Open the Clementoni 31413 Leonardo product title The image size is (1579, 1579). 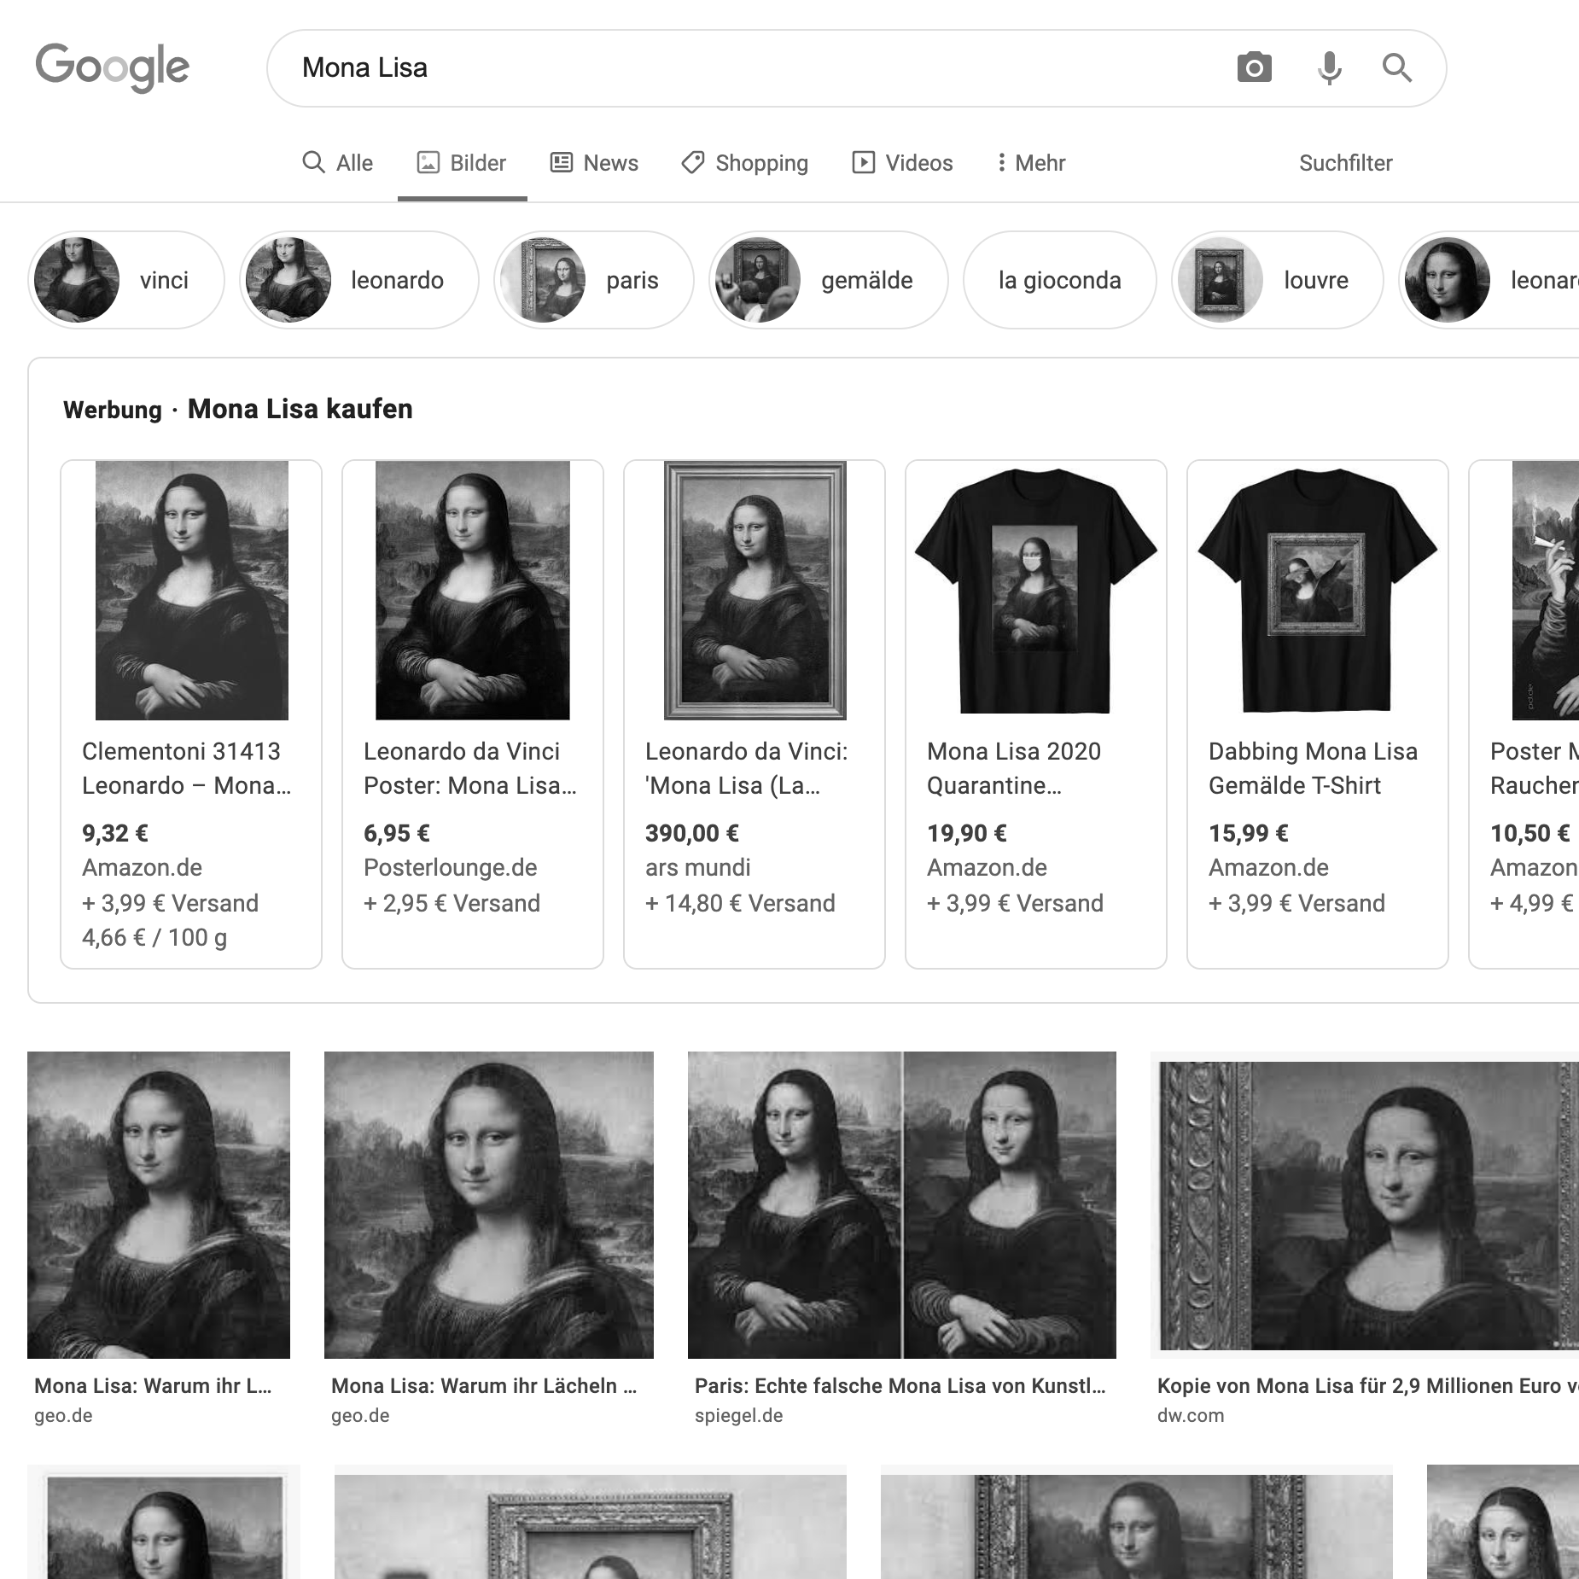[187, 768]
